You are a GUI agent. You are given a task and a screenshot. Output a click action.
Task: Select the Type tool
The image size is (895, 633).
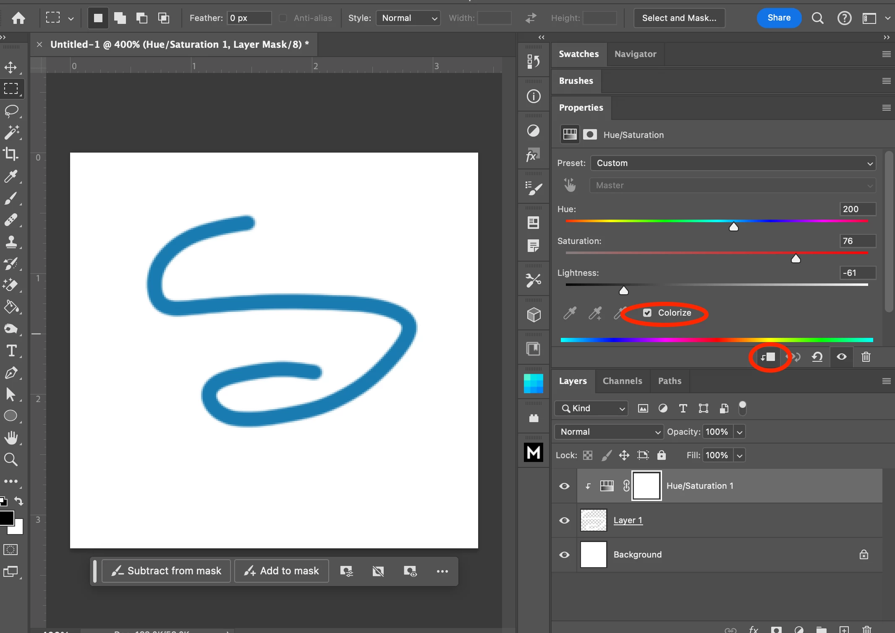[11, 351]
